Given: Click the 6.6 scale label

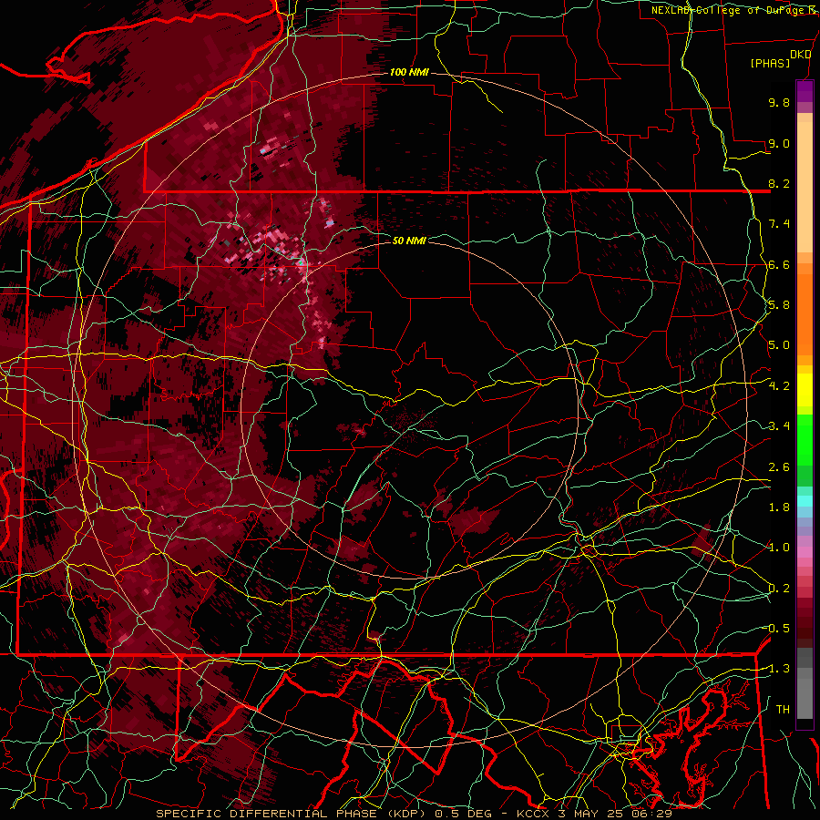Looking at the screenshot, I should pos(779,265).
